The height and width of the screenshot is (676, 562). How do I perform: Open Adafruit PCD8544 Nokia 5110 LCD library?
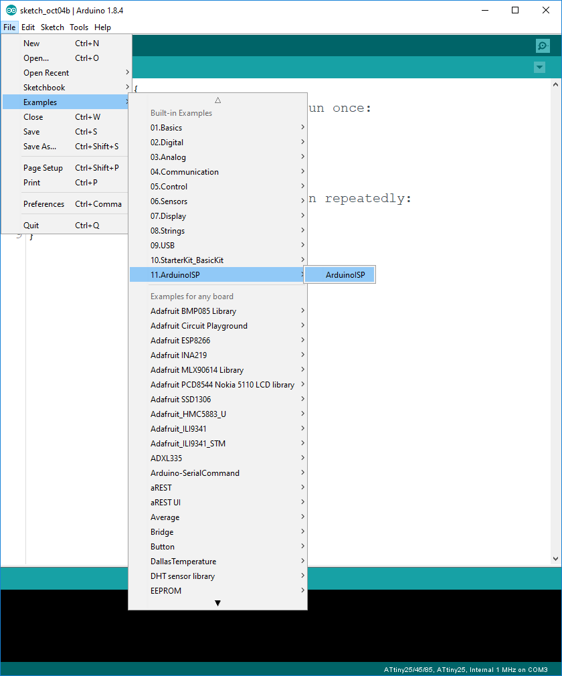pyautogui.click(x=218, y=385)
